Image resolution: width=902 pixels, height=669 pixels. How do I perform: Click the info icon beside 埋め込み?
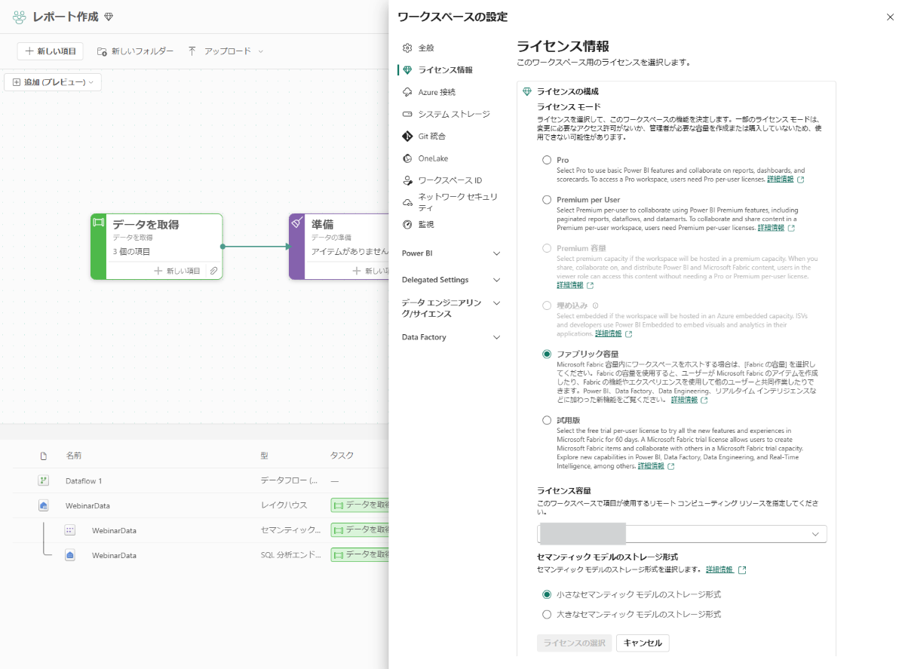[x=595, y=305]
